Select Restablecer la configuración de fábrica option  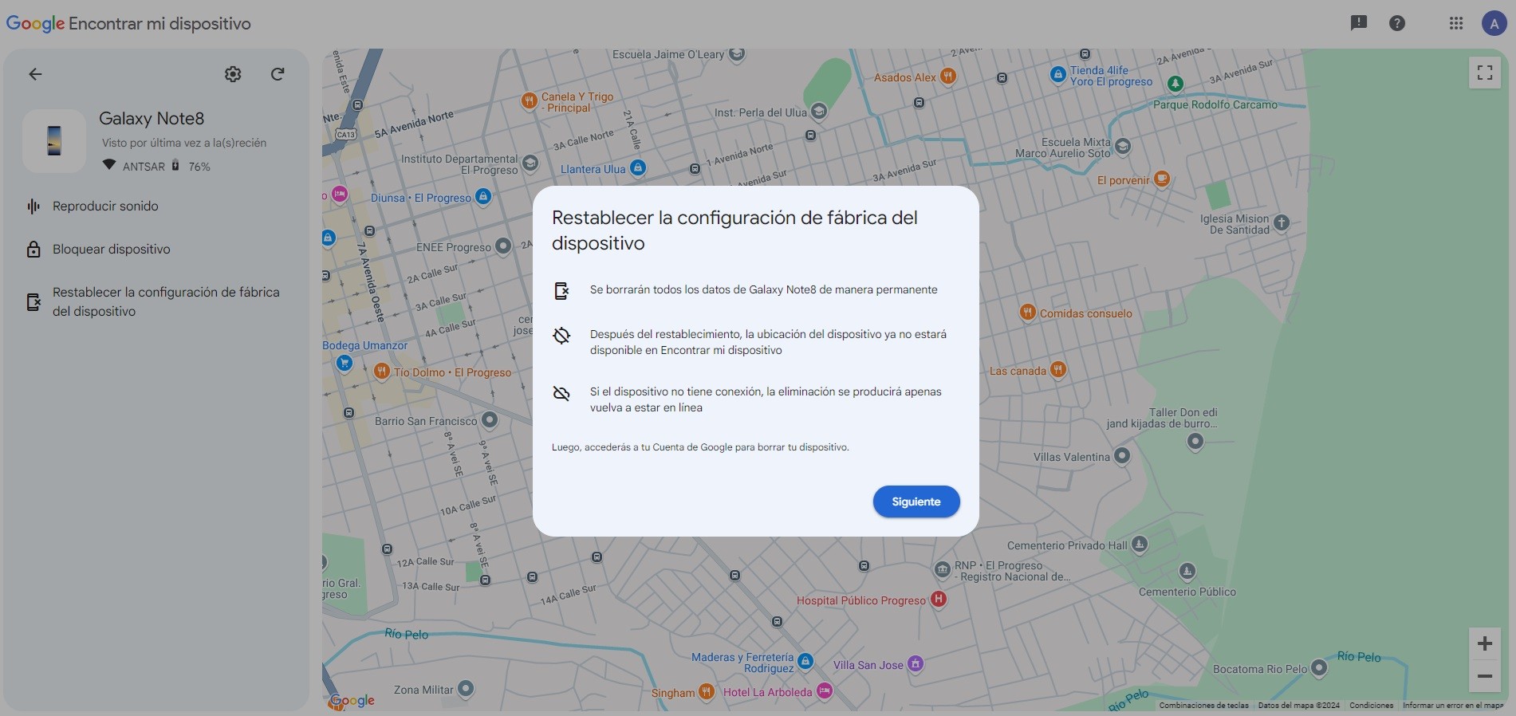click(x=156, y=301)
